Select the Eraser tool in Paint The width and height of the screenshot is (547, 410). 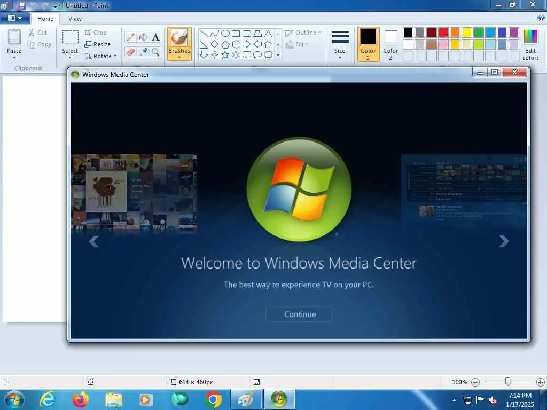pos(130,52)
